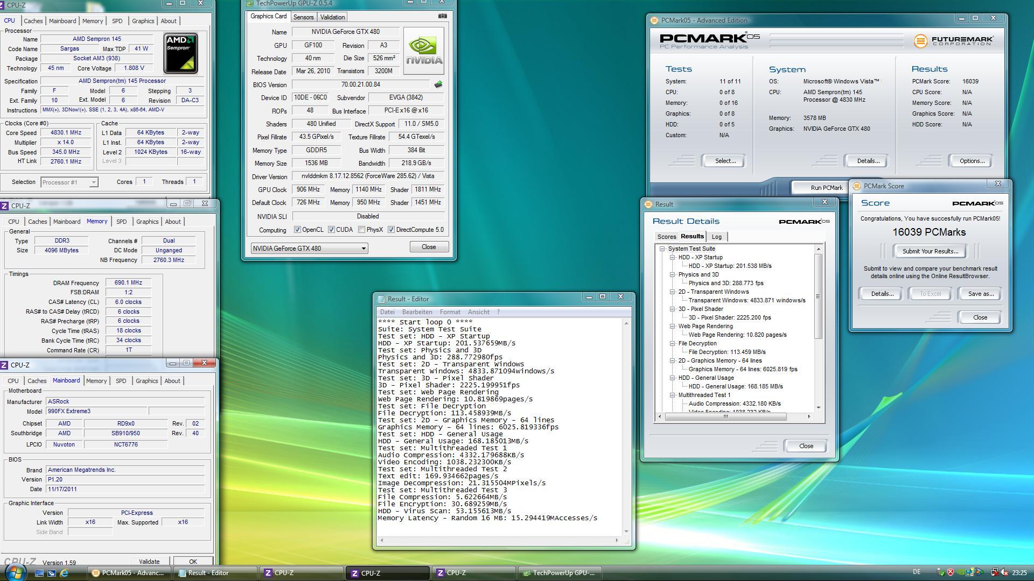
Task: Click Submit Your Results... button
Action: tap(930, 251)
